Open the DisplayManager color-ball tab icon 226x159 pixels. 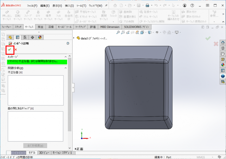click(40, 37)
